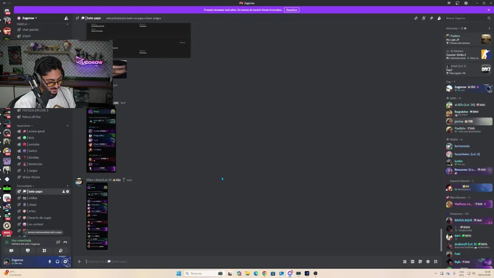Image resolution: width=494 pixels, height=278 pixels.
Task: Open Atividade settings gear icon
Action: (465, 28)
